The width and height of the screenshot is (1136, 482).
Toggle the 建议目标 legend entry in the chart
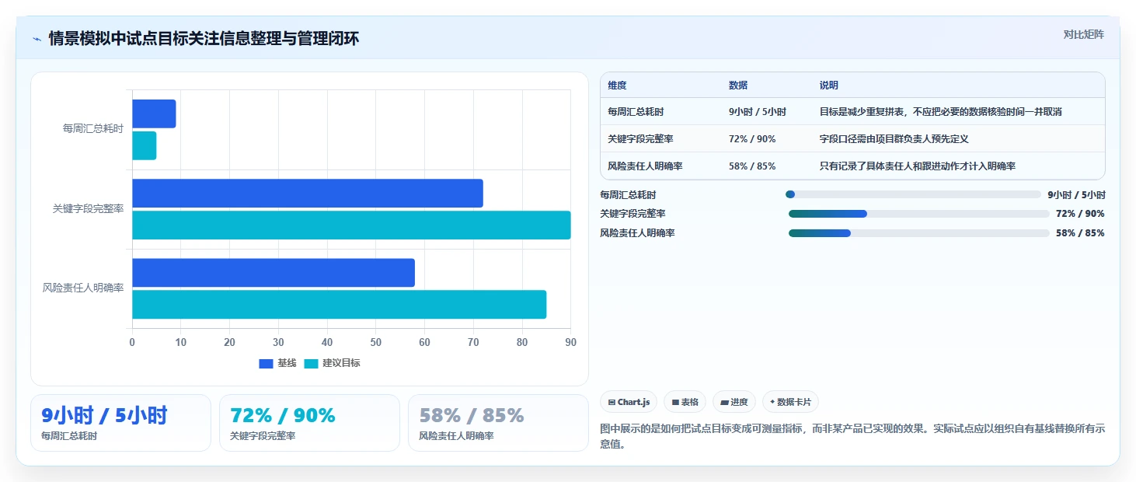[x=332, y=363]
